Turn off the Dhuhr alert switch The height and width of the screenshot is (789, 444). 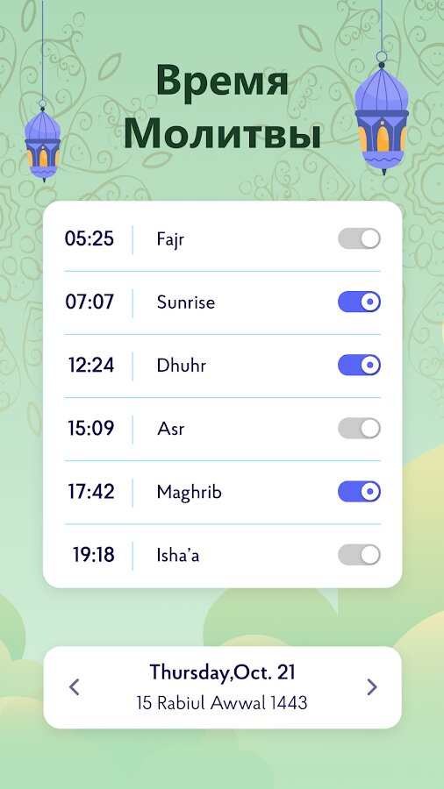point(359,366)
